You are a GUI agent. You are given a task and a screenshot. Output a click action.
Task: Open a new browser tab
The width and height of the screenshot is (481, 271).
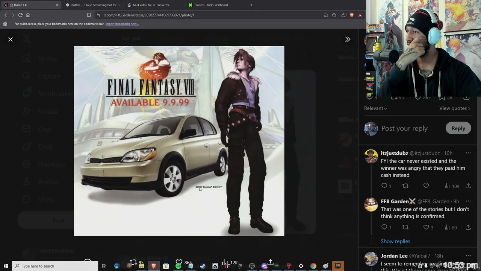251,5
